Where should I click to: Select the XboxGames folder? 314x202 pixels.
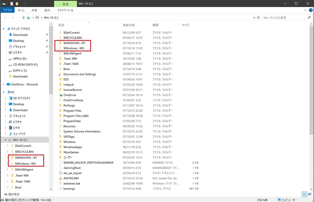[71, 152]
